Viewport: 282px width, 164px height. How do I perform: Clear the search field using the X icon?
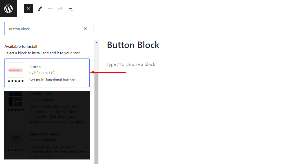(85, 28)
